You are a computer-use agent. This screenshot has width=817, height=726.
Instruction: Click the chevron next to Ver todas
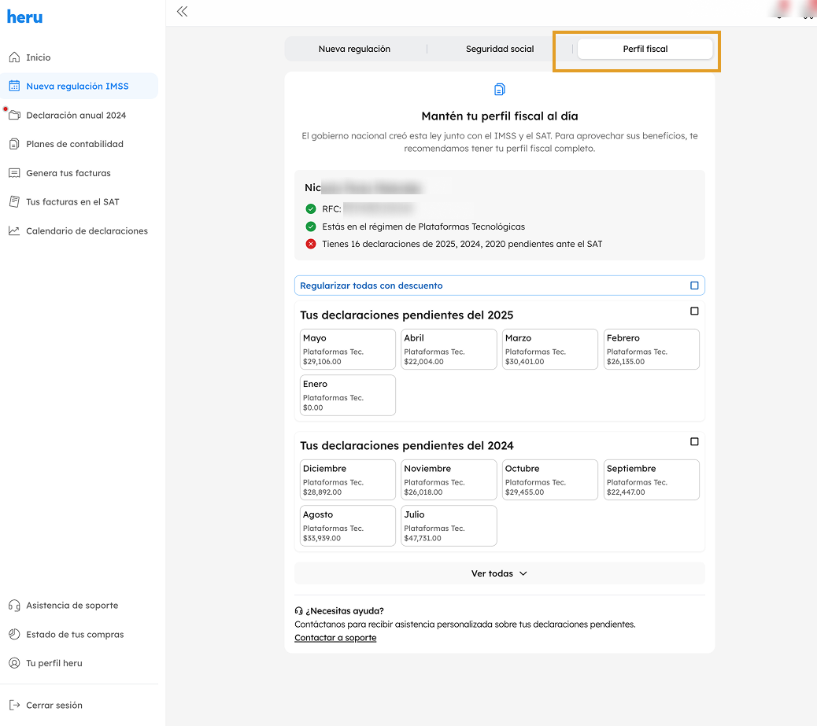tap(523, 573)
